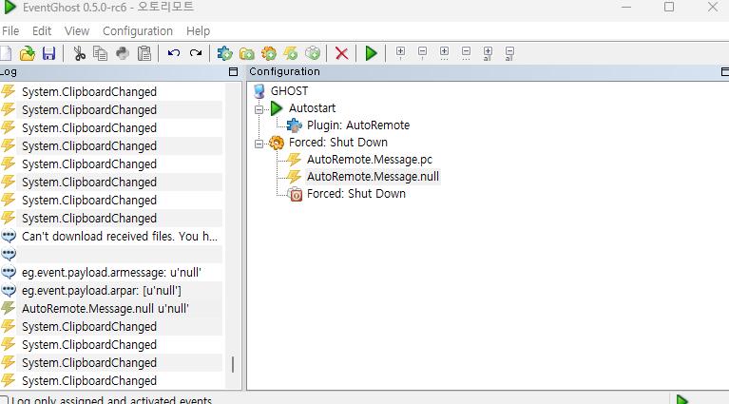Click the Undo arrow in toolbar

[x=173, y=53]
